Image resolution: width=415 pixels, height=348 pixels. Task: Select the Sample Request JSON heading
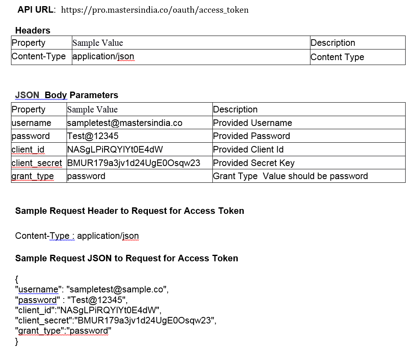[126, 258]
